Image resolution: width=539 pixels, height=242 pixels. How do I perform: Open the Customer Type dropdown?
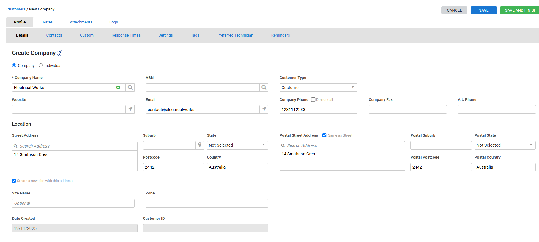pyautogui.click(x=318, y=88)
